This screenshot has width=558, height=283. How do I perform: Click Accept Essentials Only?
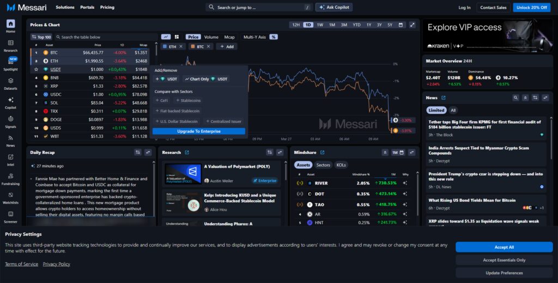[504, 260]
